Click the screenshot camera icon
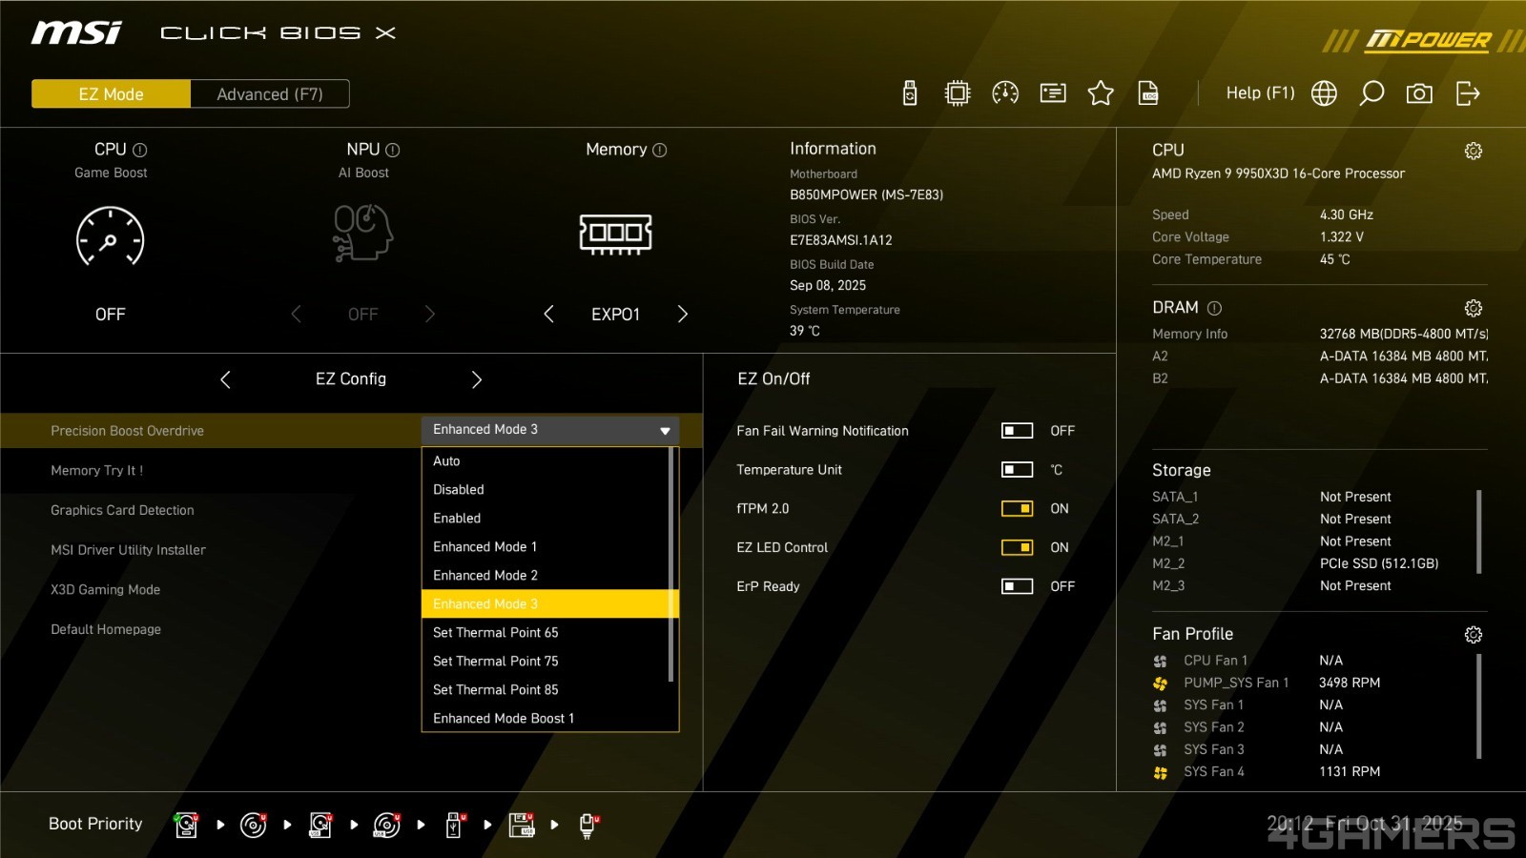 [x=1419, y=93]
